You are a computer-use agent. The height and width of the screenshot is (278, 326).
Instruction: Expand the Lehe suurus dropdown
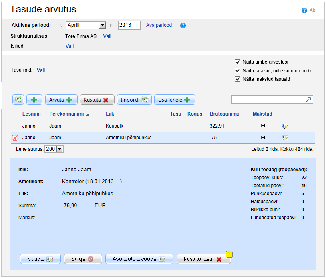point(60,149)
